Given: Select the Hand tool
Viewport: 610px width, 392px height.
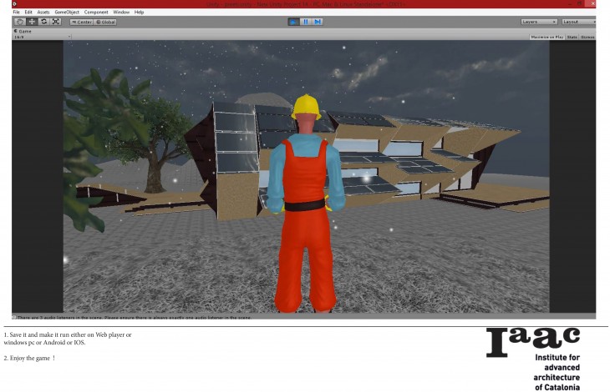Looking at the screenshot, I should 19,22.
